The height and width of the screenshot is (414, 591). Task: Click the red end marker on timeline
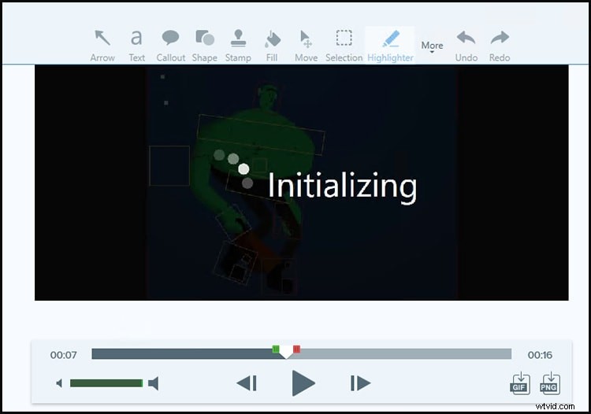296,349
